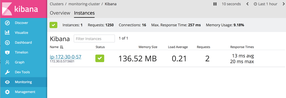286x98 pixels.
Task: Select Dev Tools in sidebar
Action: pos(22,72)
